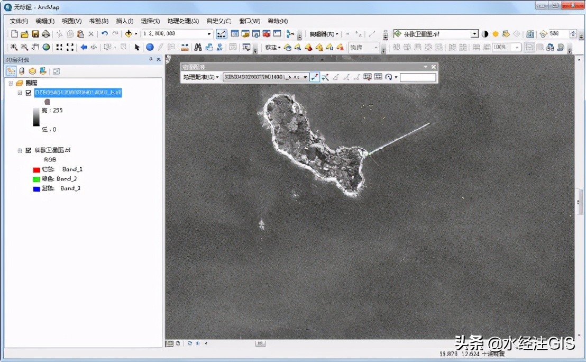This screenshot has height=362, width=586.
Task: Click the red Band_1 color swatch
Action: click(36, 169)
